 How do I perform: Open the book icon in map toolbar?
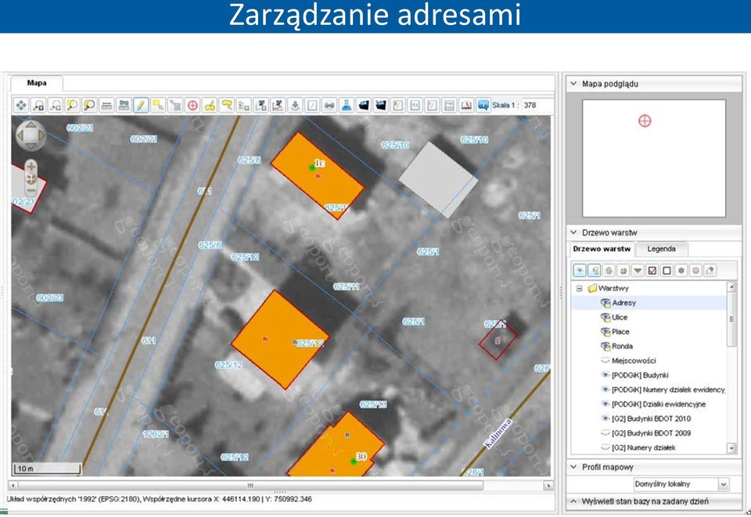(x=466, y=106)
